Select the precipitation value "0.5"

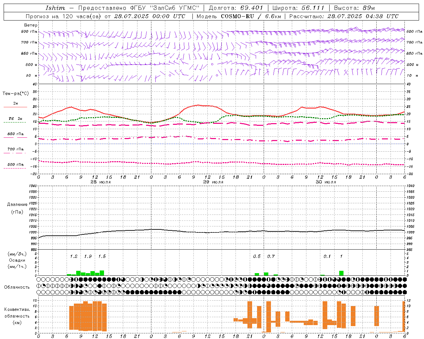[257, 256]
